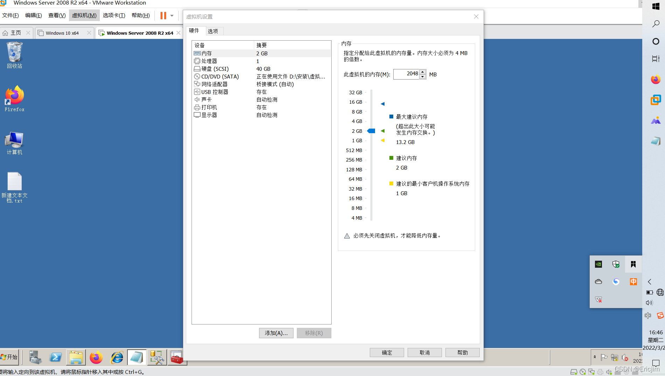
Task: Close the 虚拟机设置 dialog
Action: 476,16
